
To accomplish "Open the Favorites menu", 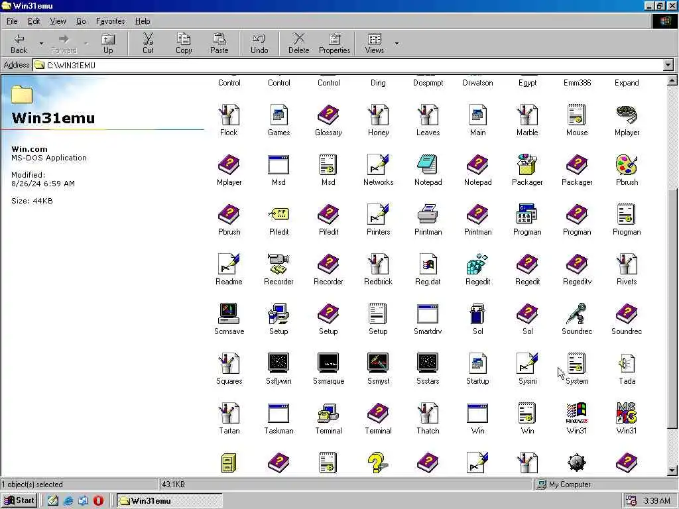I will 111,21.
